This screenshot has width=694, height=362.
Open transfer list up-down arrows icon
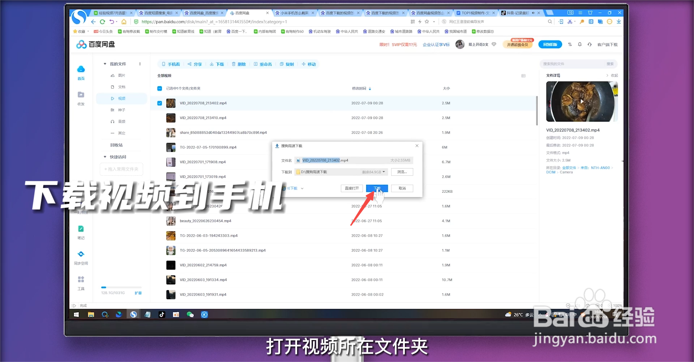coord(570,44)
